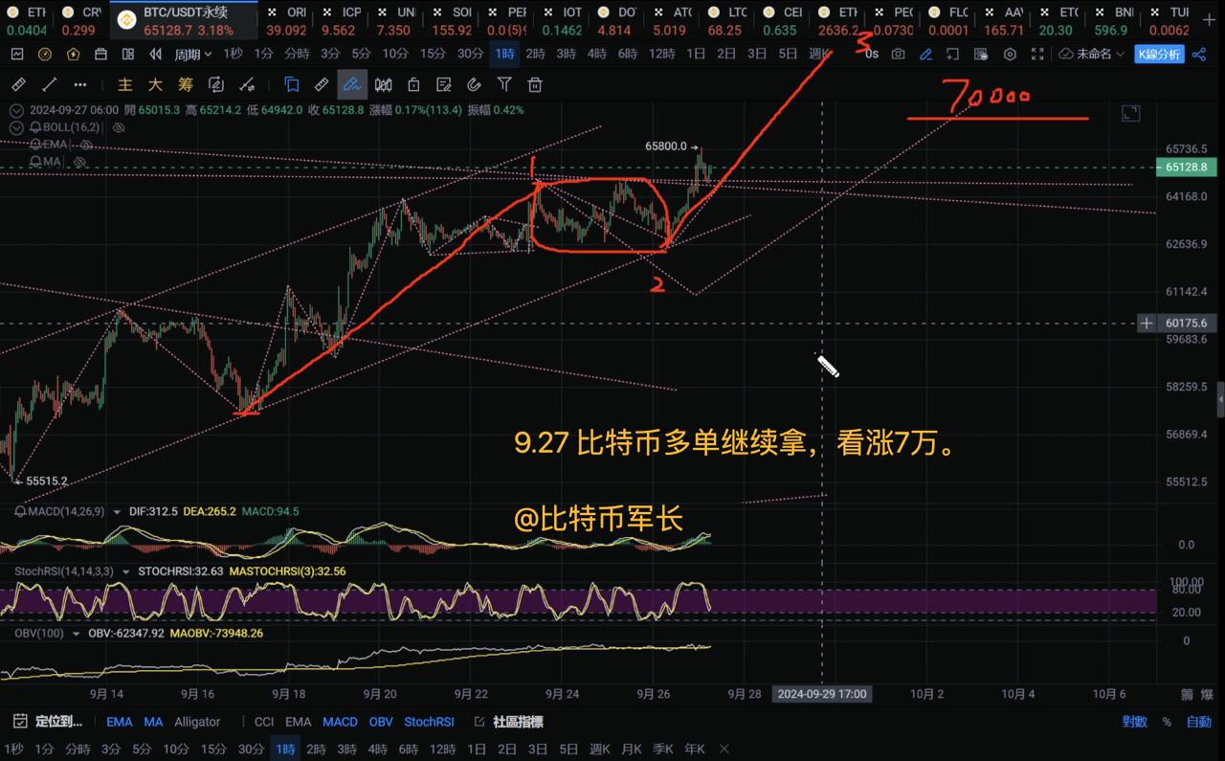Select the highlighted freehand brush tool
This screenshot has height=761, width=1225.
click(352, 85)
